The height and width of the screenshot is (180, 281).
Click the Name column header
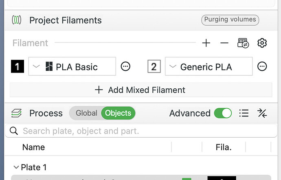point(33,147)
